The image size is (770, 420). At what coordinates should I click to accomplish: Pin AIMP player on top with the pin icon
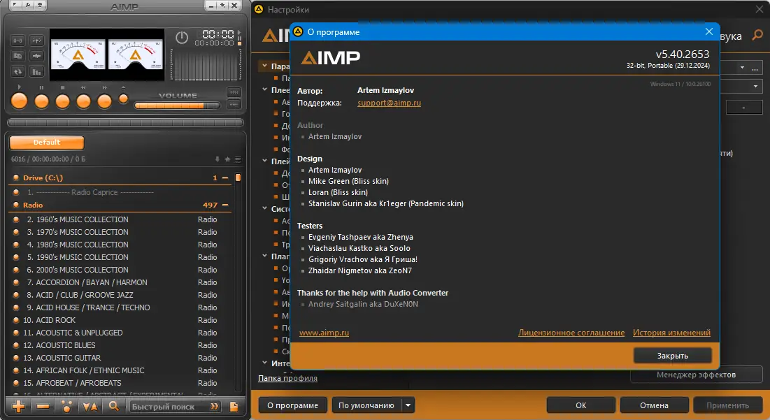(222, 6)
